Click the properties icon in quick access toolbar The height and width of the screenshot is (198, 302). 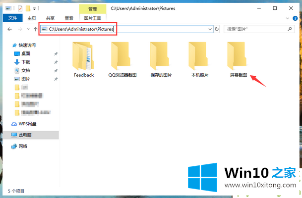click(20, 8)
